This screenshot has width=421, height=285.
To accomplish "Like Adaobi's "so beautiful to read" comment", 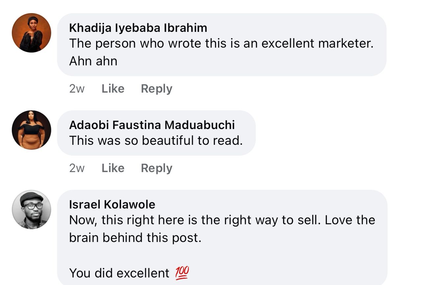I will click(x=113, y=168).
